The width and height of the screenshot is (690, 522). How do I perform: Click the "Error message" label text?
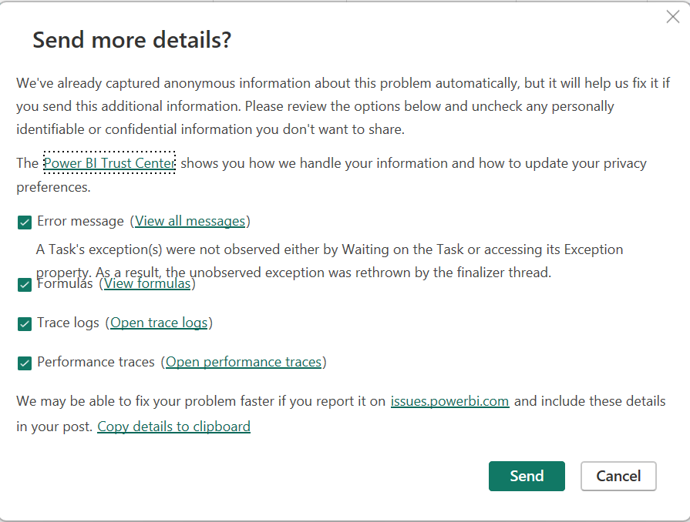(x=80, y=221)
